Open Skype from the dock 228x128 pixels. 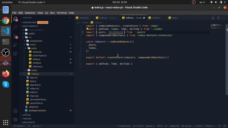tap(6, 84)
